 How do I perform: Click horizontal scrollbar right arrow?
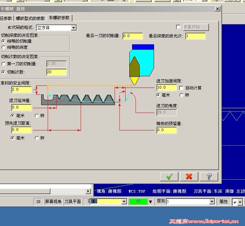pos(88,191)
